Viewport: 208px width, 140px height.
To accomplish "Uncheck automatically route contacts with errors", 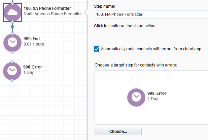I will (97, 49).
